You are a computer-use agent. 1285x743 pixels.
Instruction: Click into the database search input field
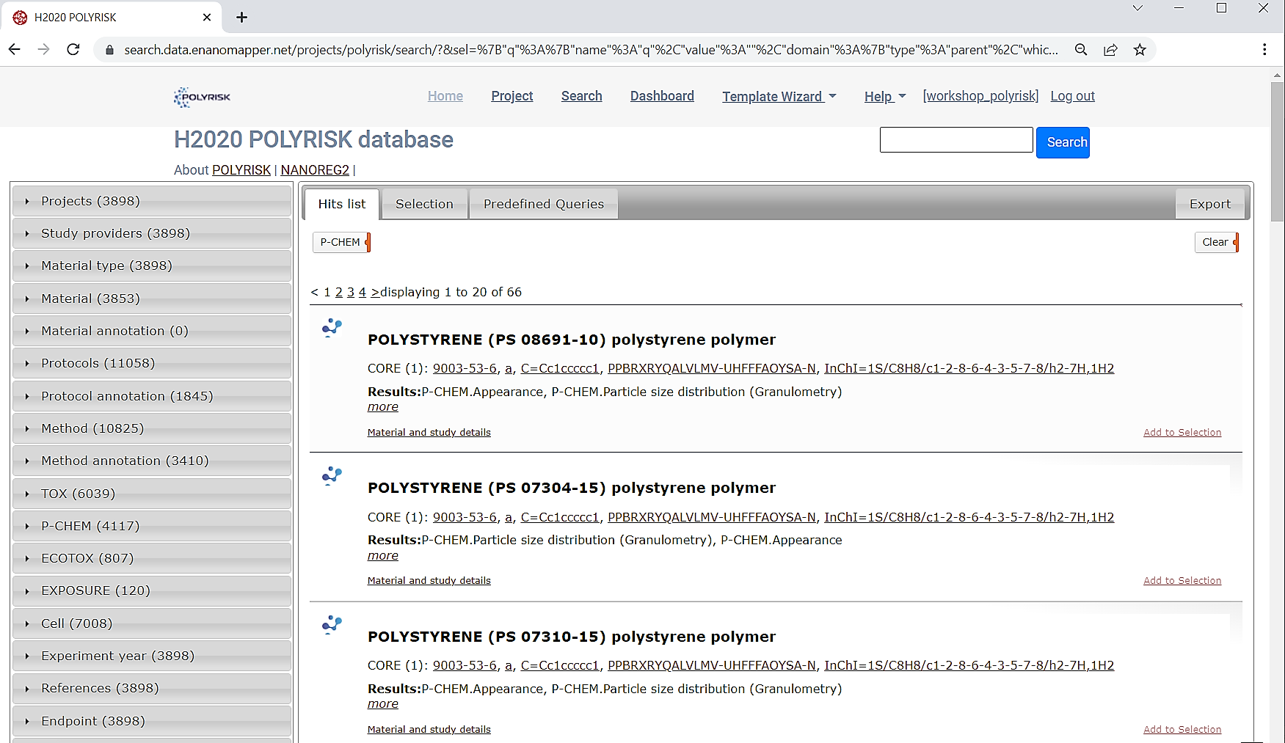(x=955, y=139)
